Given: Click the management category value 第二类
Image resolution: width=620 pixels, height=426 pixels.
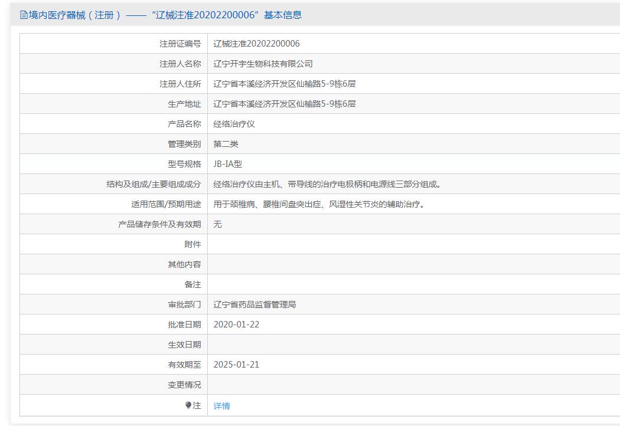Looking at the screenshot, I should (226, 144).
